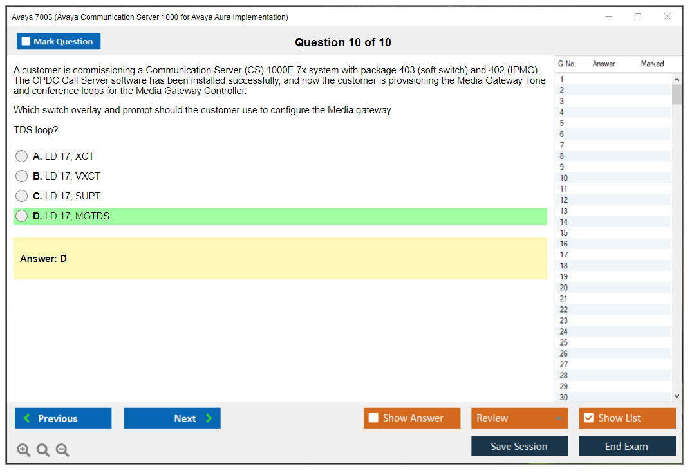692x473 pixels.
Task: Enable the Show Answer checkbox
Action: tap(373, 418)
